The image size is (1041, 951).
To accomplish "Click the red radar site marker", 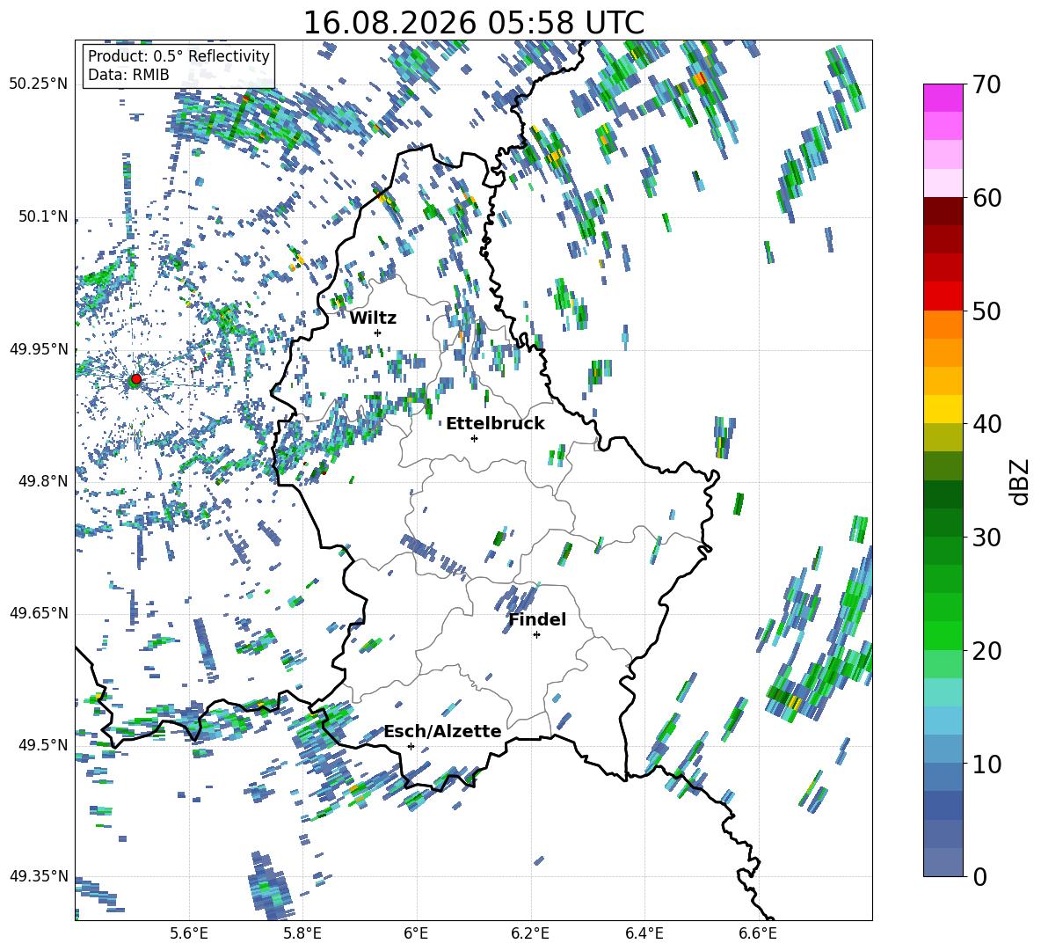I will pos(136,379).
